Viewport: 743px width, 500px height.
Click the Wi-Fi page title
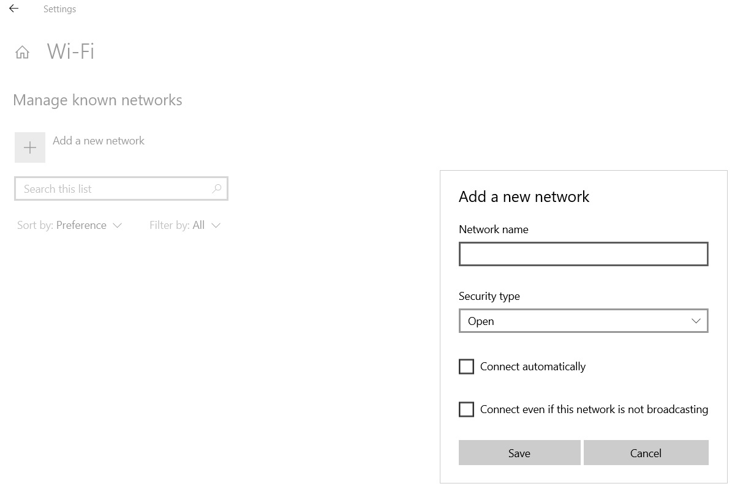pyautogui.click(x=71, y=51)
